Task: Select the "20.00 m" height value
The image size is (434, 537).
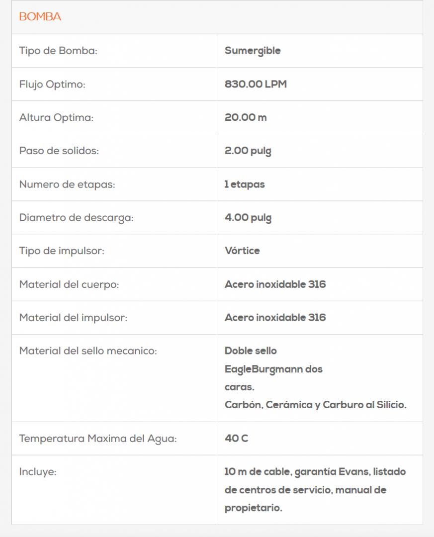Action: pos(246,118)
